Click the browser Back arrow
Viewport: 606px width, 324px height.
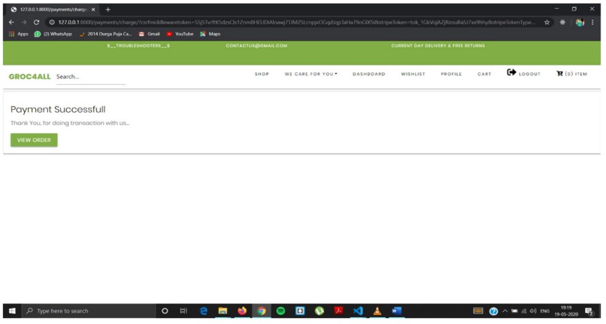11,23
